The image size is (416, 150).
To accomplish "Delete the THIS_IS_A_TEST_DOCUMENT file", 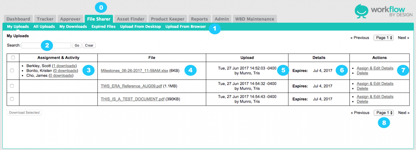I will point(362,102).
